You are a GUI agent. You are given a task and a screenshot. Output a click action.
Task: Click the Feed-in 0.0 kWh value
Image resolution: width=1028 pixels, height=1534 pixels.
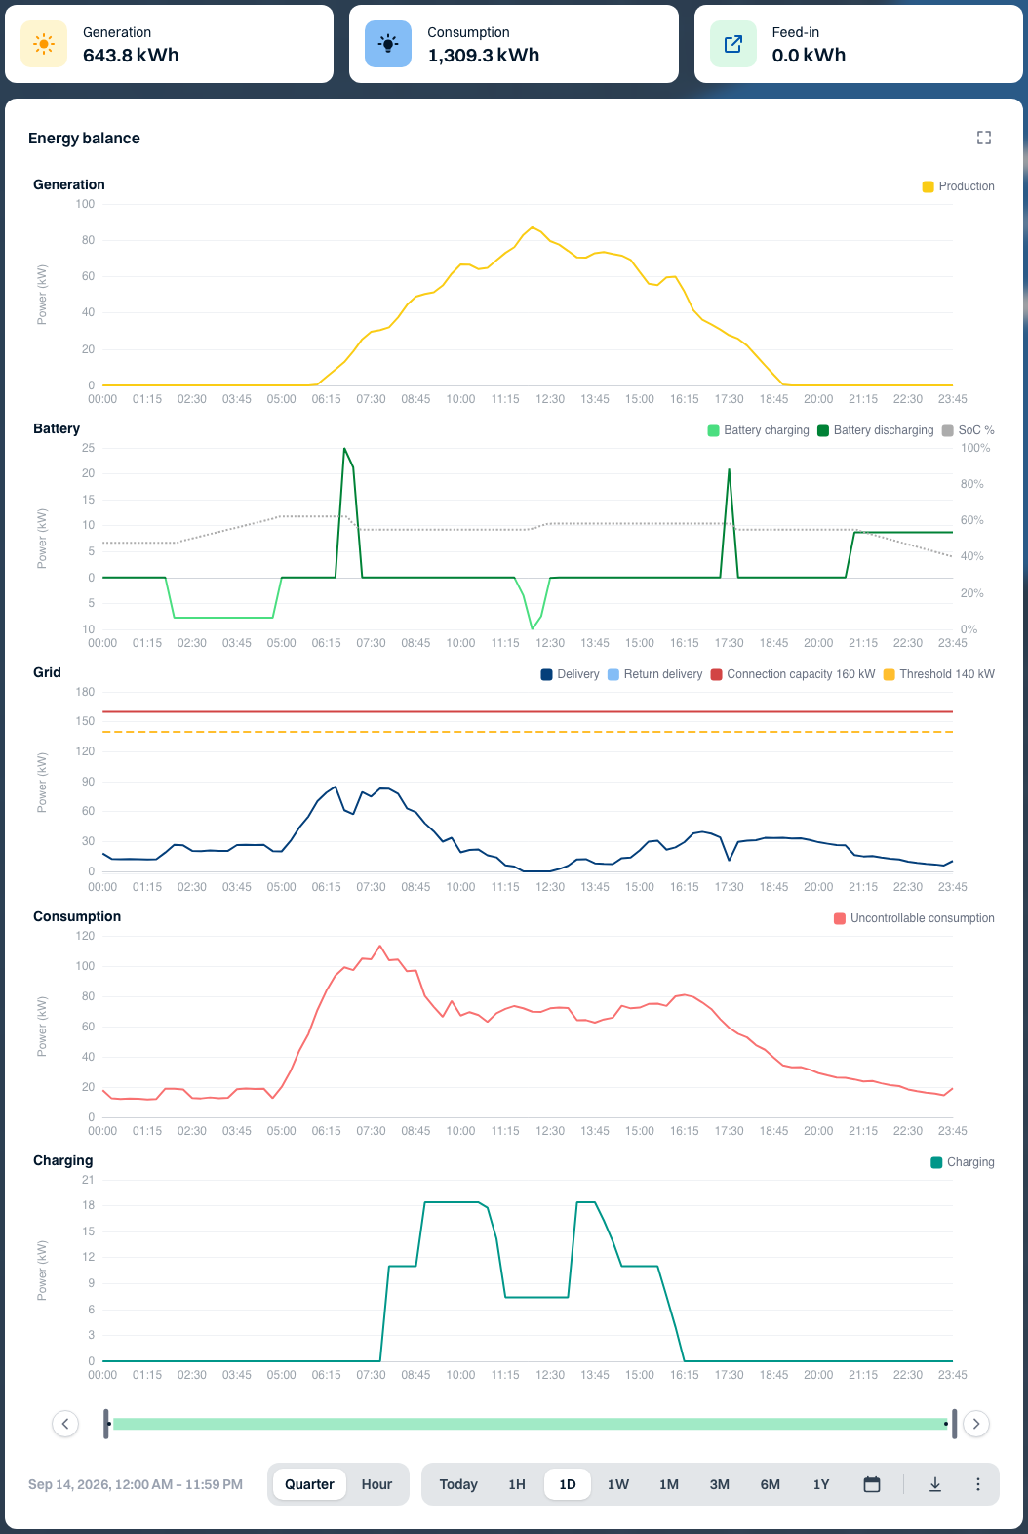coord(810,56)
